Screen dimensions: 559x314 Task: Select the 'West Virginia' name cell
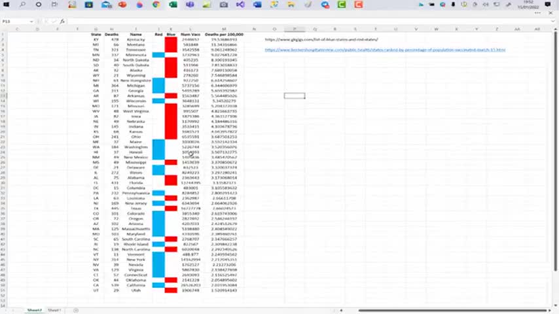click(x=136, y=111)
